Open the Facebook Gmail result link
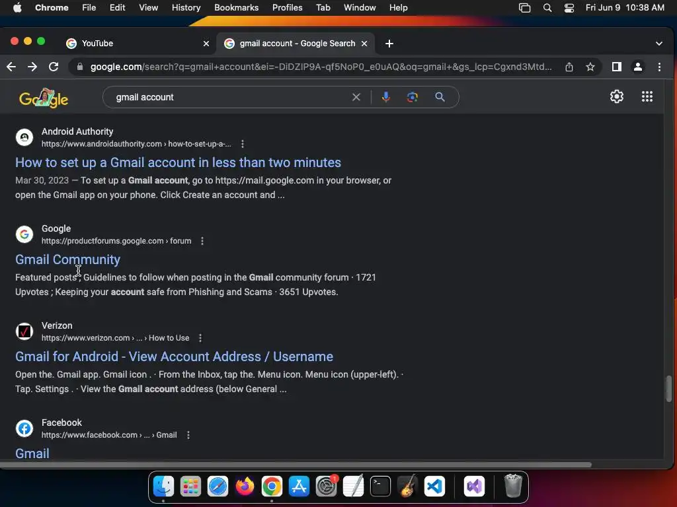Image resolution: width=677 pixels, height=507 pixels. coord(32,453)
